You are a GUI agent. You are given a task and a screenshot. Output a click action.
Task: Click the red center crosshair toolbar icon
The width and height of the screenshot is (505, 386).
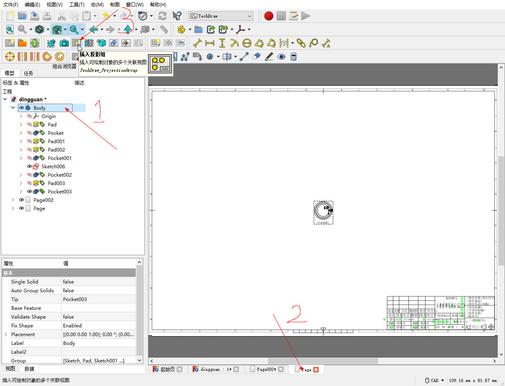10,57
